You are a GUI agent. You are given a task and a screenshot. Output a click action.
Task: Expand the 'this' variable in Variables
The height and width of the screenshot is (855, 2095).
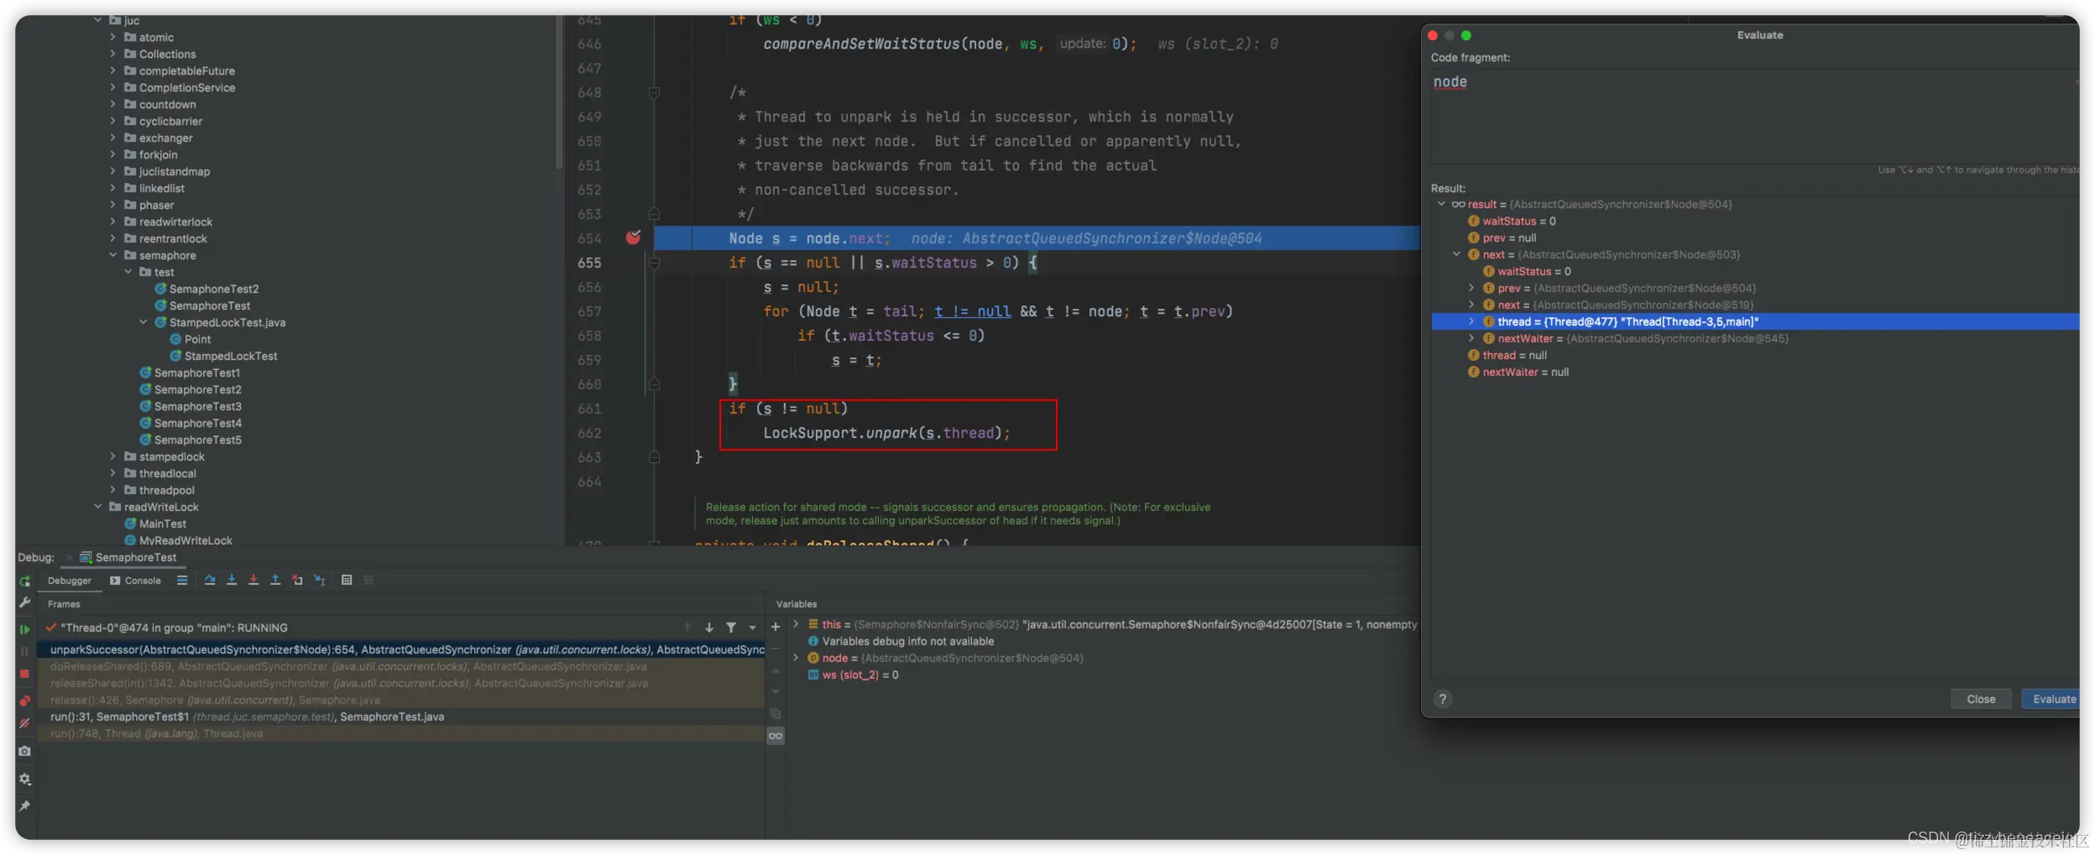pyautogui.click(x=796, y=624)
